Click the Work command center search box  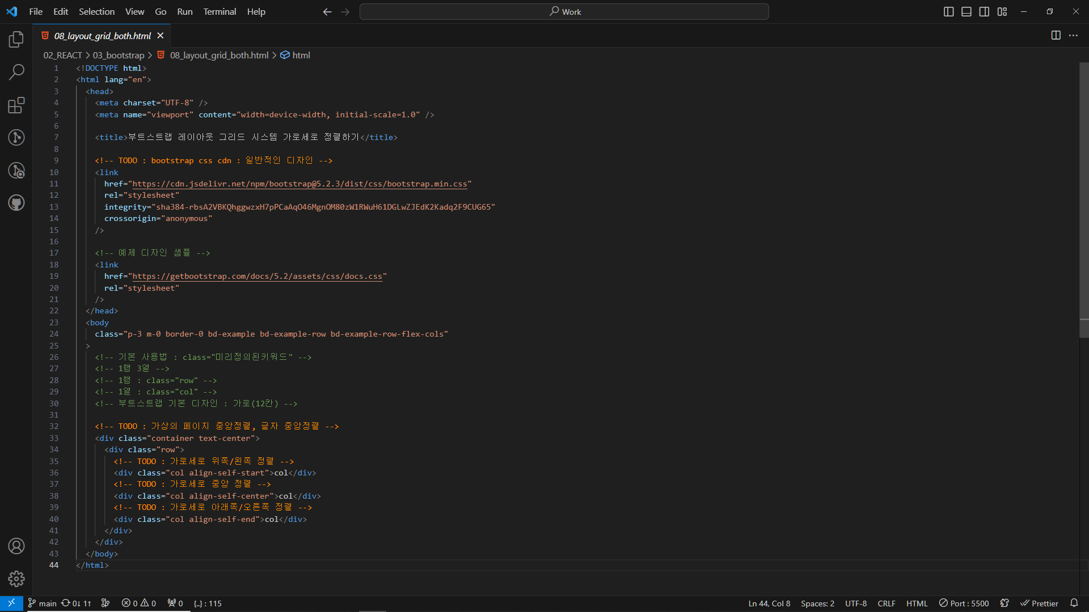coord(564,12)
